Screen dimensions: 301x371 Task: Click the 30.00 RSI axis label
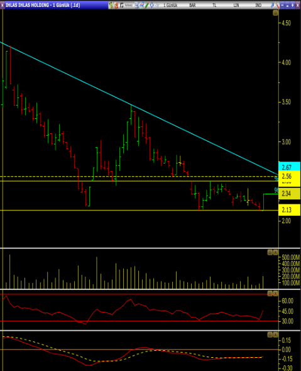tap(288, 321)
